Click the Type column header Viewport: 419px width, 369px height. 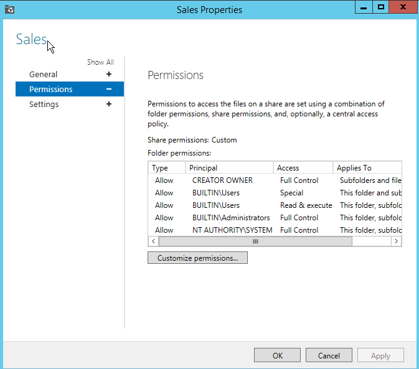coord(166,168)
